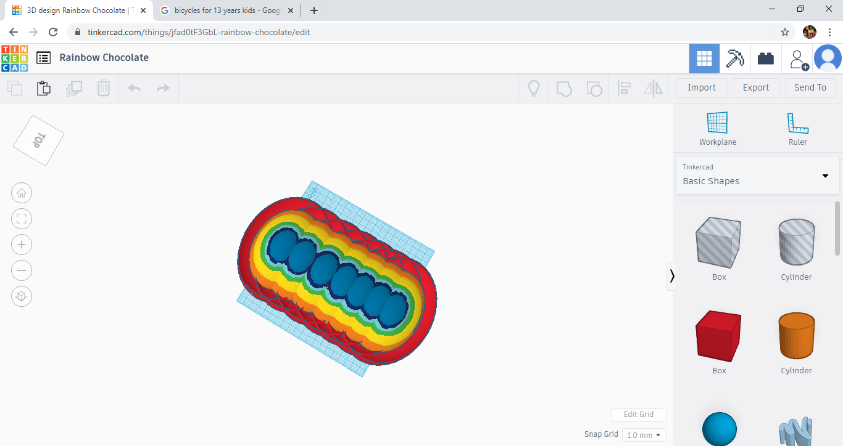Click the Send To button
This screenshot has height=446, width=843.
pyautogui.click(x=810, y=87)
